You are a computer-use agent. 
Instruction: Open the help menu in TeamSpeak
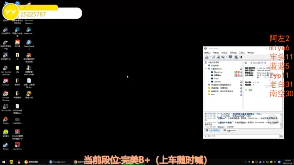(250, 53)
